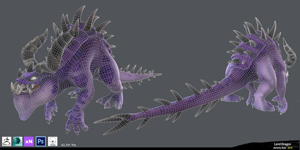Click the rear-view dragon wireframe render
The height and width of the screenshot is (150, 300).
pos(195,77)
